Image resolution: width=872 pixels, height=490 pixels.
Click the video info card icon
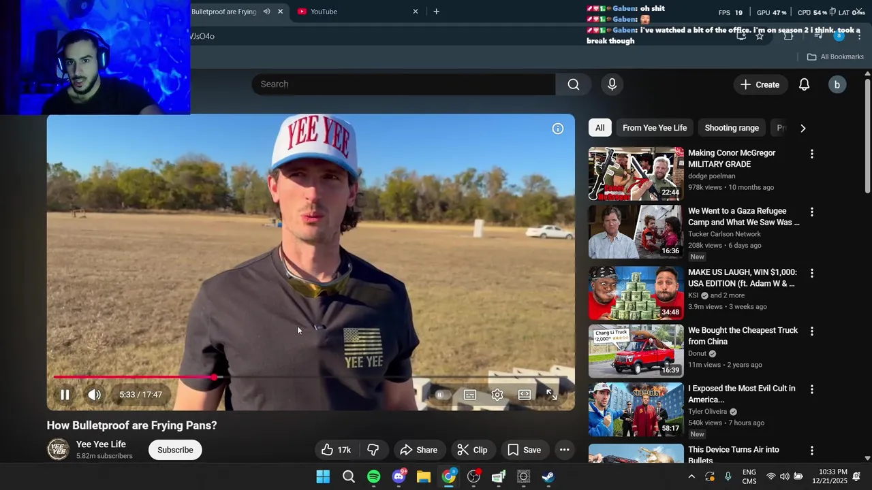[x=558, y=129]
